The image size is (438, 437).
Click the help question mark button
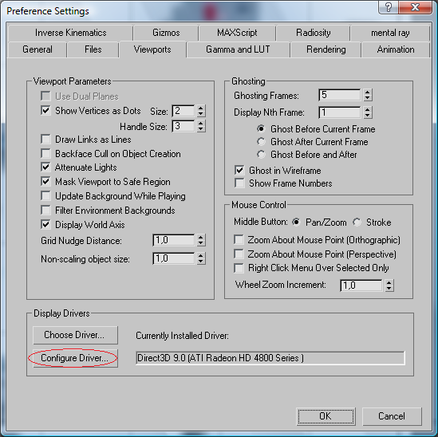click(389, 7)
